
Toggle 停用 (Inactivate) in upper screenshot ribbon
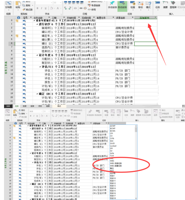click(92, 10)
